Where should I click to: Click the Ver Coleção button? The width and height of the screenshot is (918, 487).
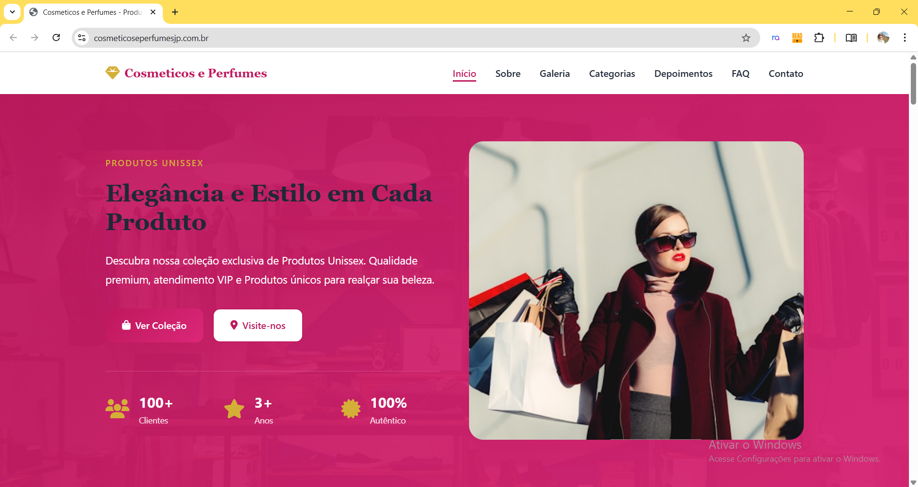[154, 325]
